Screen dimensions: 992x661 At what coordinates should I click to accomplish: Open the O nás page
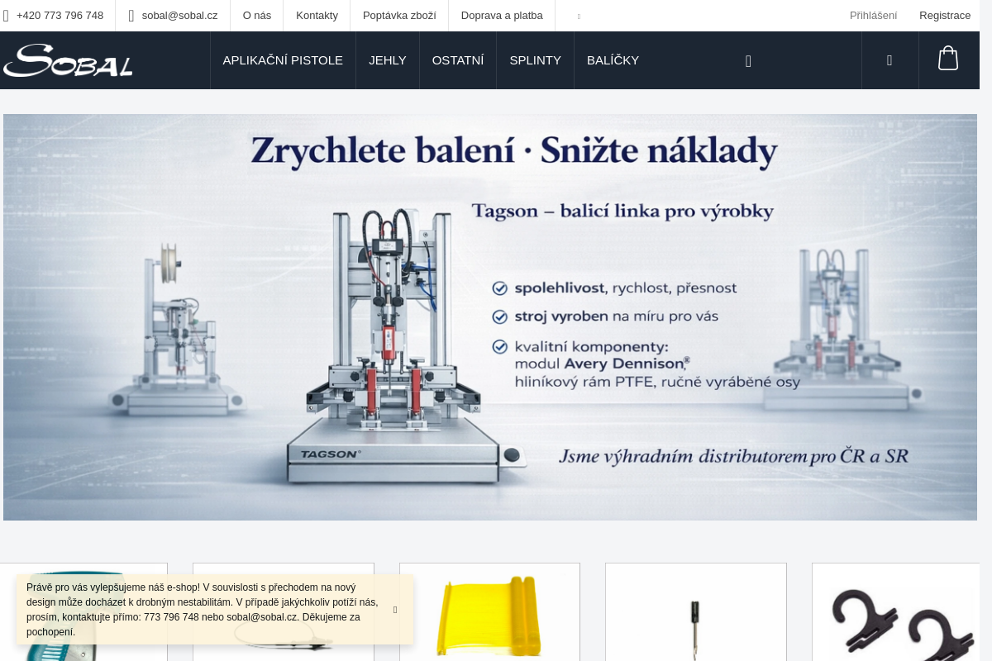257,16
